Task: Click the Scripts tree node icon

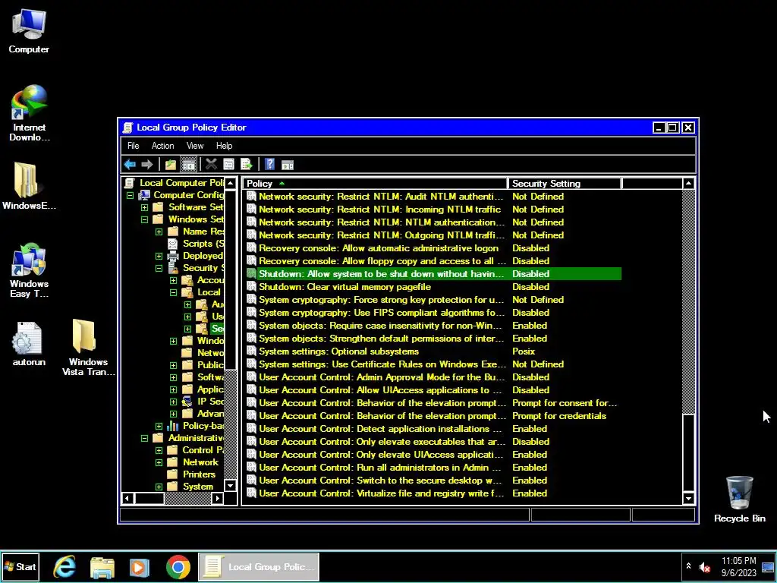Action: tap(172, 244)
